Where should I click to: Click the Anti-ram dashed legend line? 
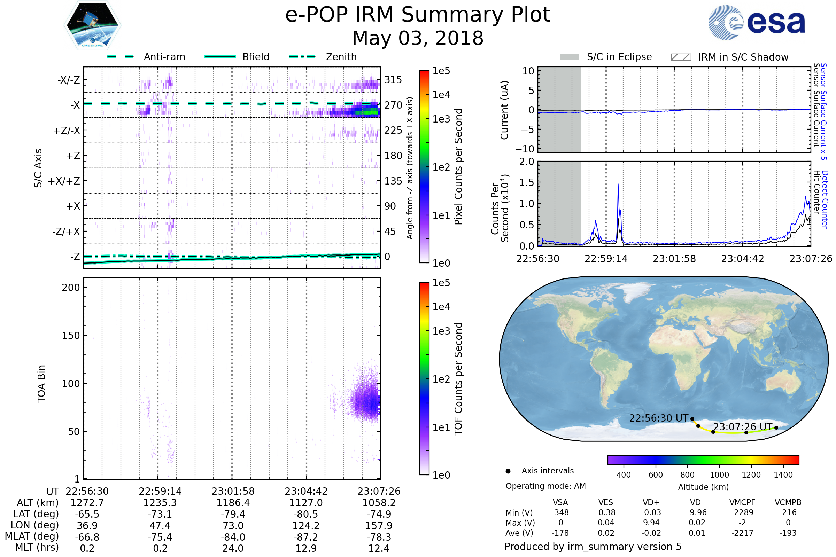pyautogui.click(x=121, y=57)
